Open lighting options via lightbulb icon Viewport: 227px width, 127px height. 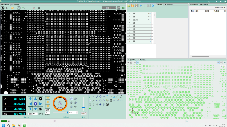click(x=39, y=8)
